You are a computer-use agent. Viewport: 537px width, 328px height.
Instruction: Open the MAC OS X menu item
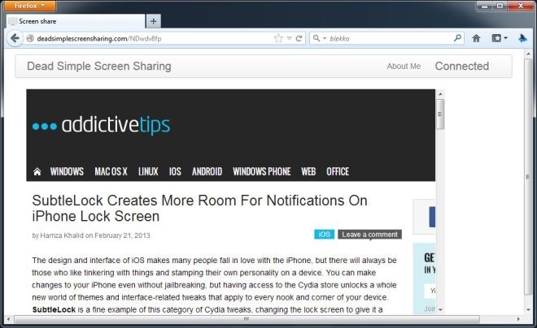click(x=111, y=171)
